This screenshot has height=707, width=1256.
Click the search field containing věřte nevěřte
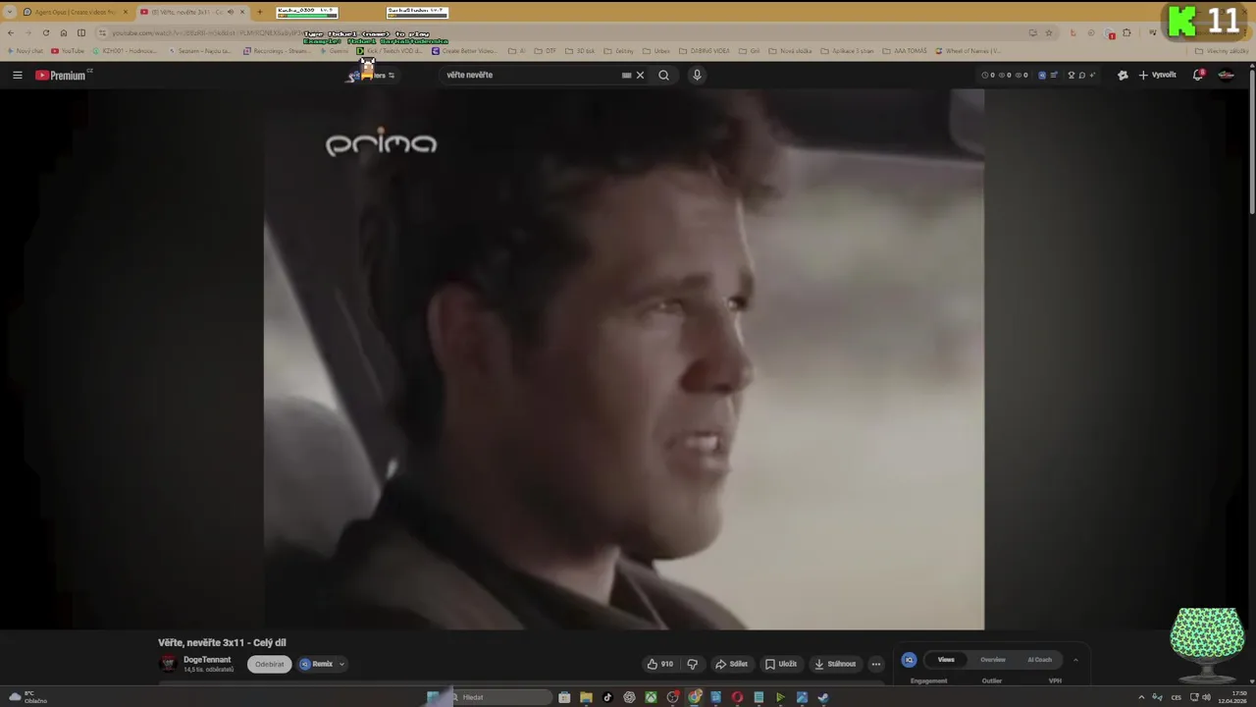tap(530, 75)
